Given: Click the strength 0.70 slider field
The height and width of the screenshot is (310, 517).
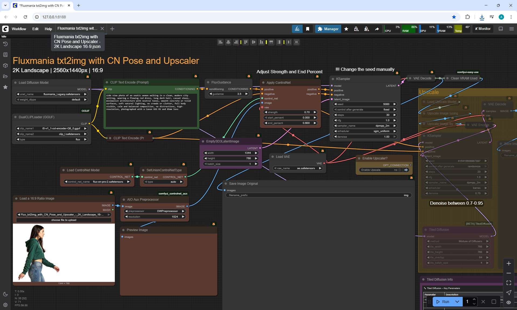Looking at the screenshot, I should tap(290, 112).
